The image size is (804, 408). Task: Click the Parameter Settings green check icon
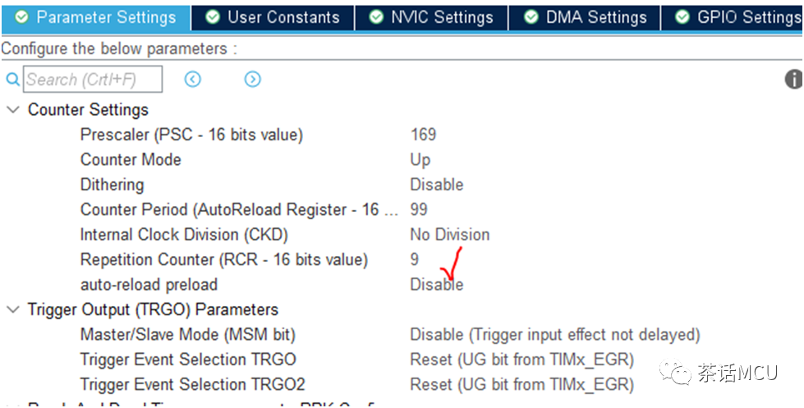(21, 17)
